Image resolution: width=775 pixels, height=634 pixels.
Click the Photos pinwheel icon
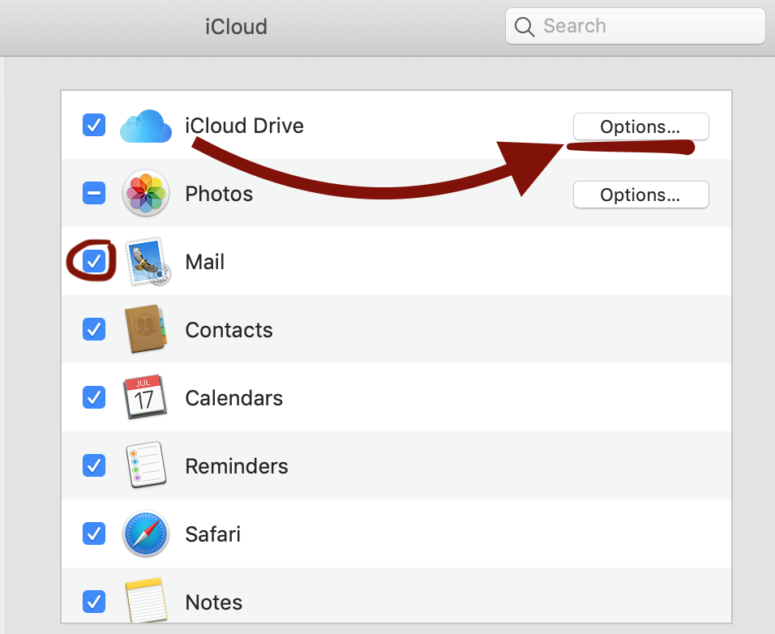pos(146,193)
